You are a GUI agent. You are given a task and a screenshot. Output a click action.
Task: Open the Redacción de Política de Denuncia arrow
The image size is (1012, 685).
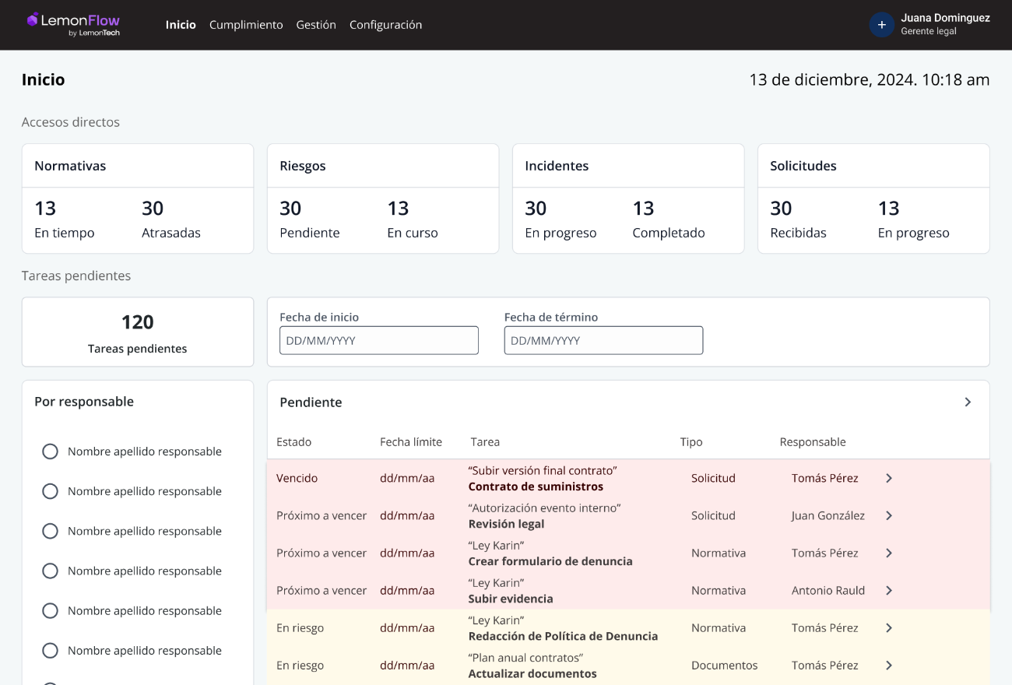coord(889,627)
